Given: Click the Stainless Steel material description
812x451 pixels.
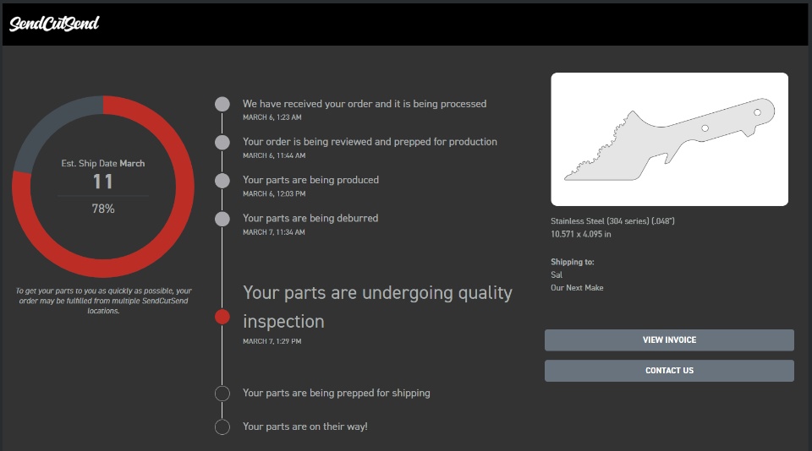Looking at the screenshot, I should pos(612,221).
